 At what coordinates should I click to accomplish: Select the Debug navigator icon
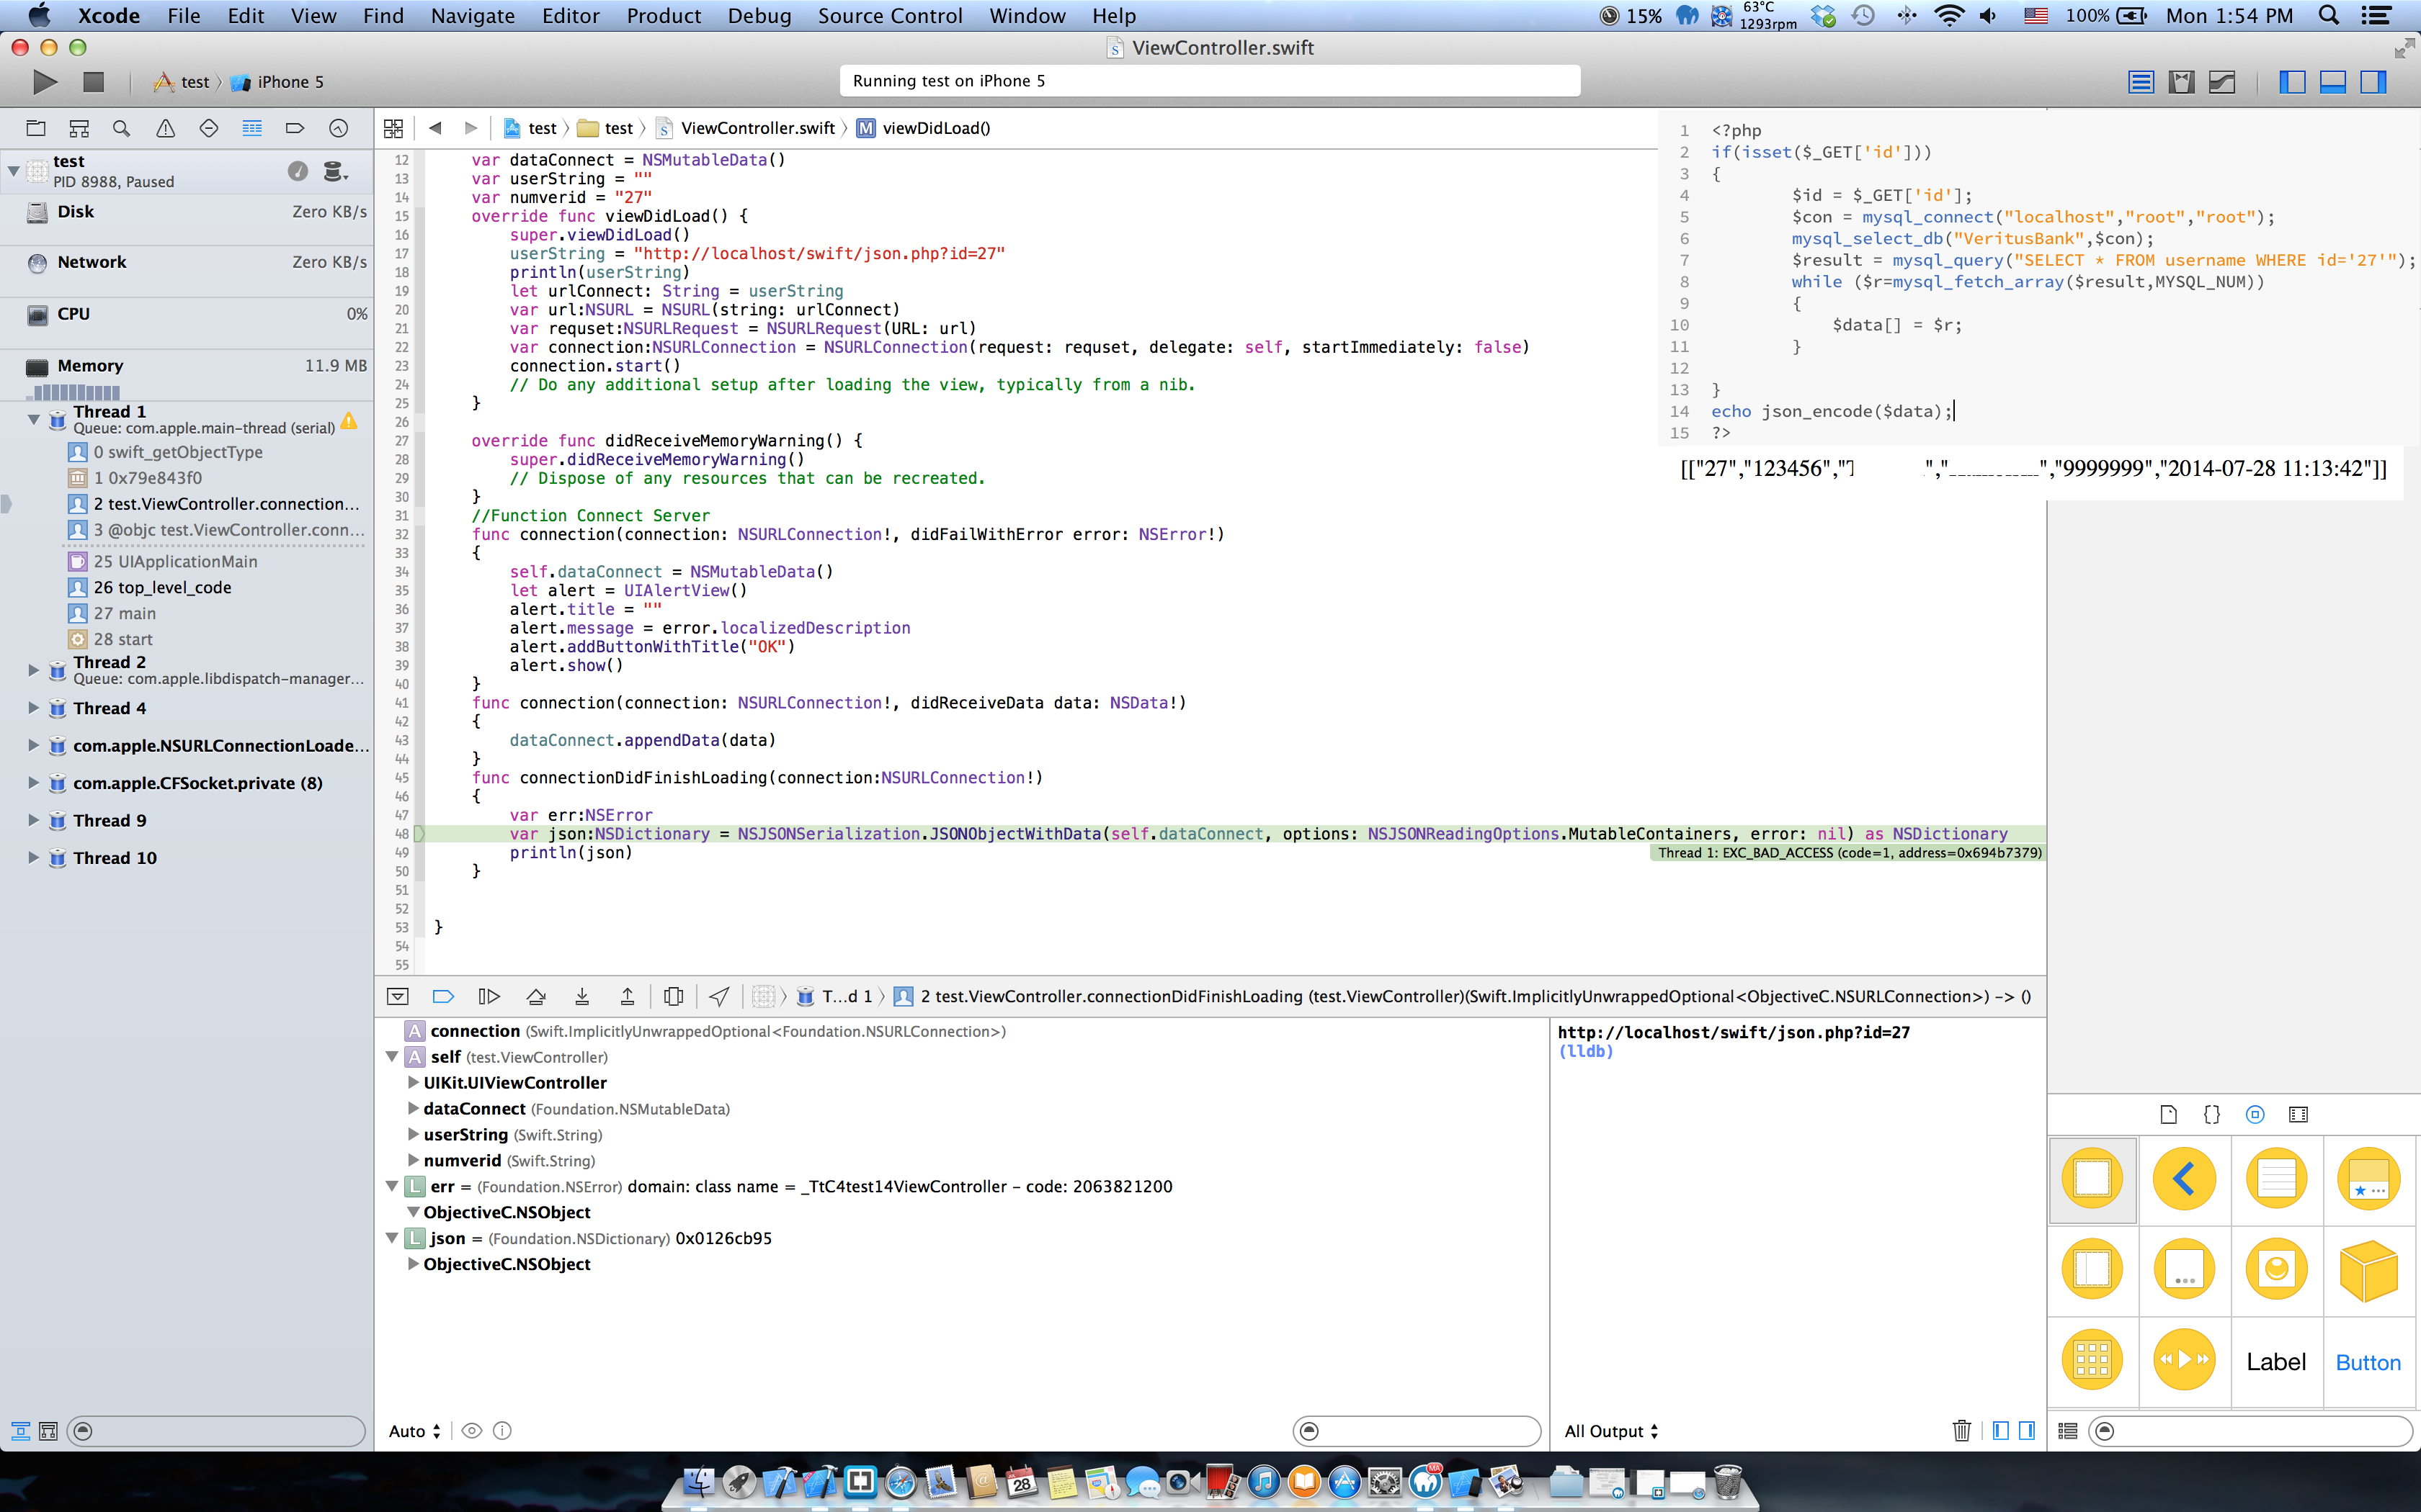(252, 128)
